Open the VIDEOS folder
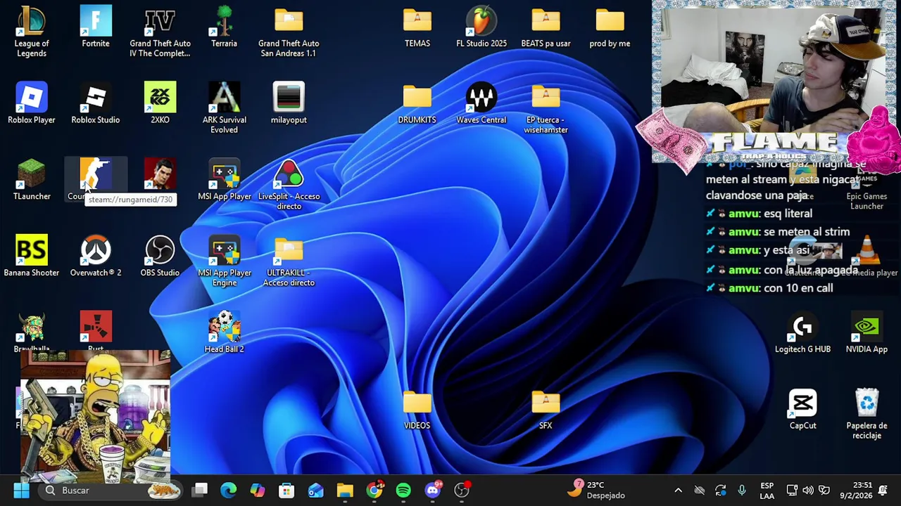Image resolution: width=901 pixels, height=506 pixels. (x=417, y=409)
